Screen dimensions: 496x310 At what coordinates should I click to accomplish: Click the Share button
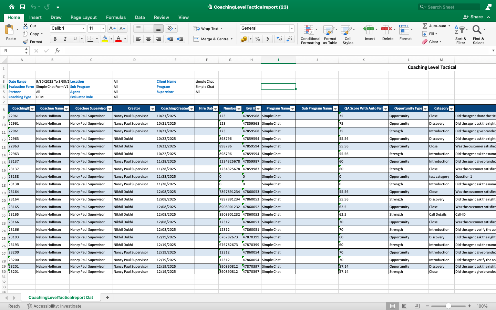pyautogui.click(x=473, y=17)
